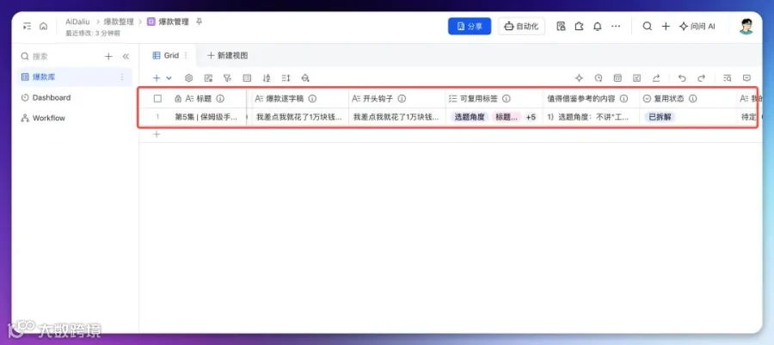Pin the document with the pin icon
Screen dimensions: 774x345
199,22
